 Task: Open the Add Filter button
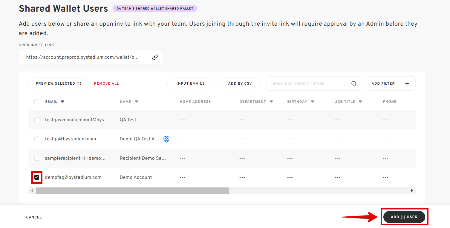click(x=391, y=83)
